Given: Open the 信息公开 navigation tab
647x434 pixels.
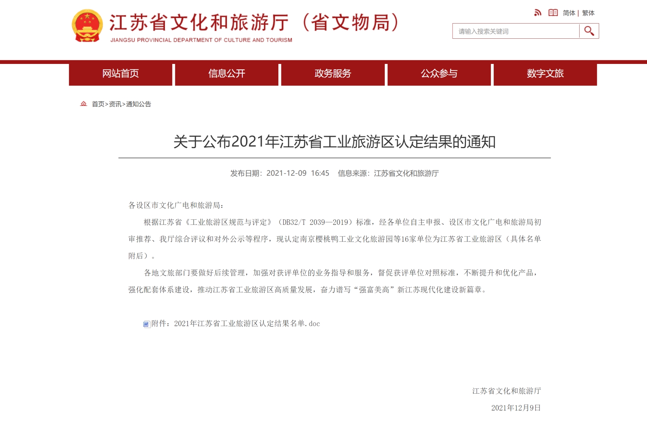Looking at the screenshot, I should click(226, 74).
